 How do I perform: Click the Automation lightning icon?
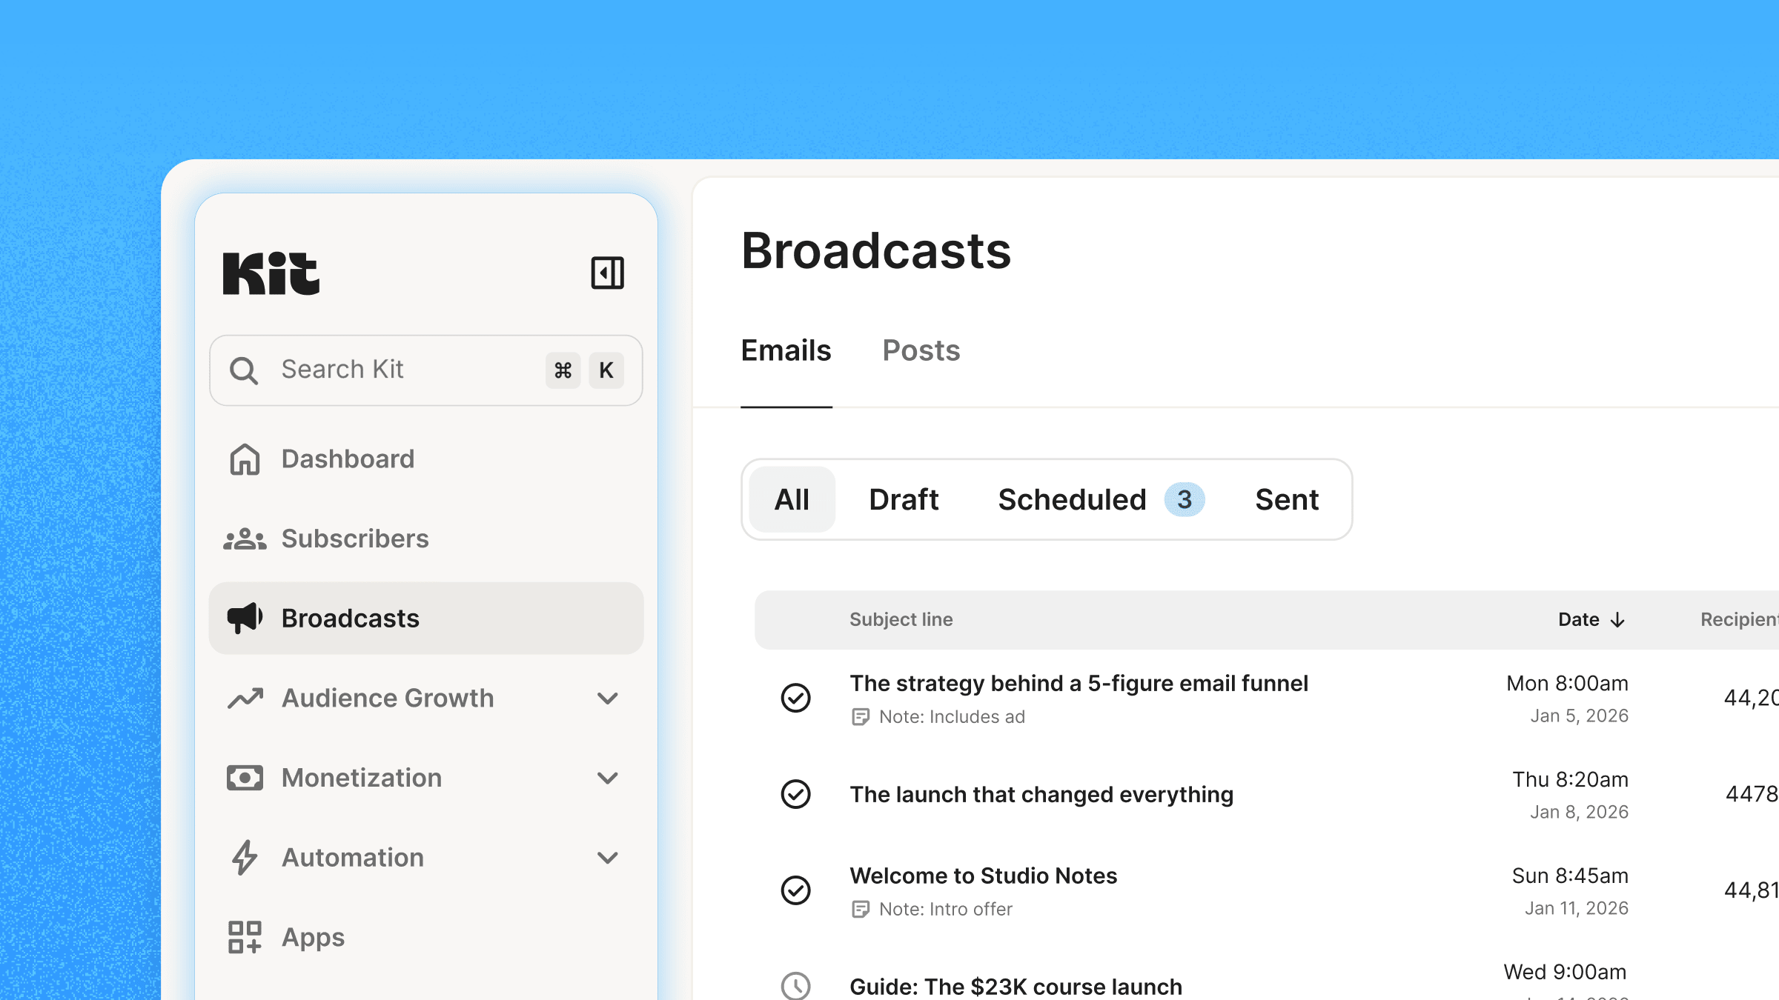coord(245,857)
